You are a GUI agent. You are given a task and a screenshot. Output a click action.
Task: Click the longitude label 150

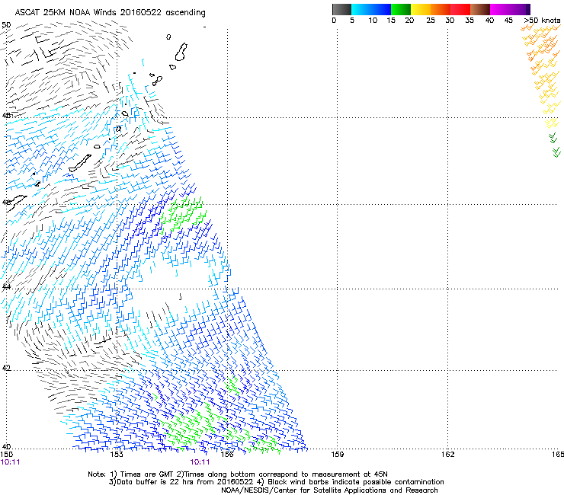[x=6, y=455]
